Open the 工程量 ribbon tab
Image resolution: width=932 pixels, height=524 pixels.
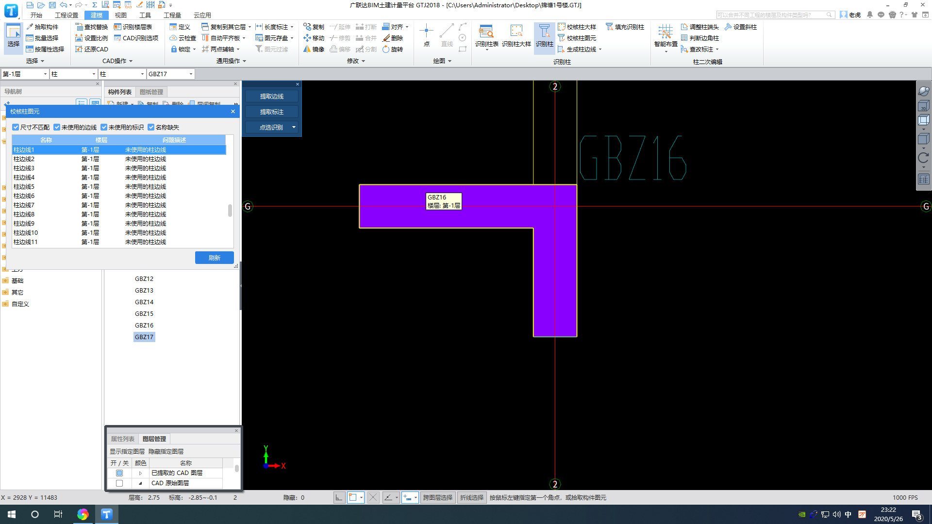pos(172,15)
